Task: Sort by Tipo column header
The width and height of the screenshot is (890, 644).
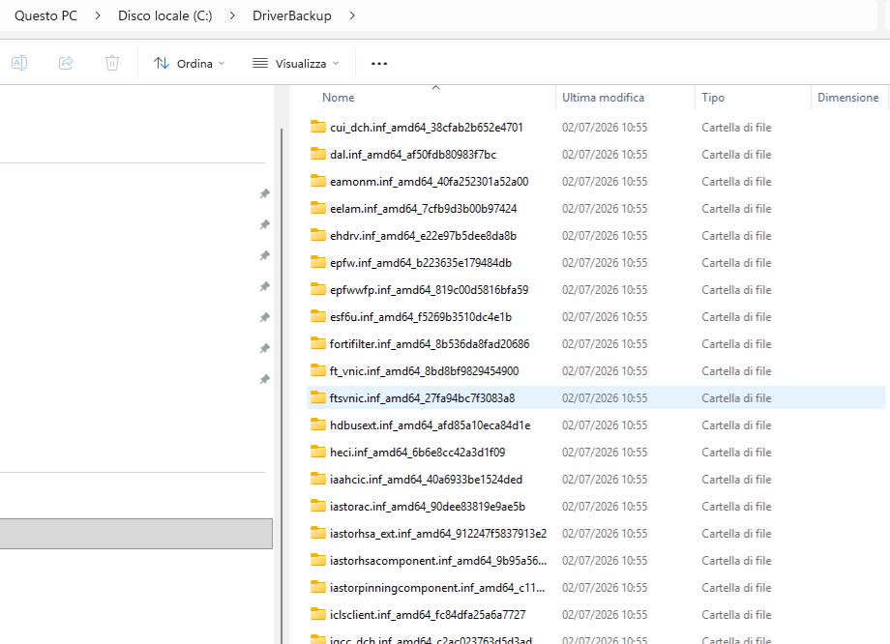Action: click(713, 98)
